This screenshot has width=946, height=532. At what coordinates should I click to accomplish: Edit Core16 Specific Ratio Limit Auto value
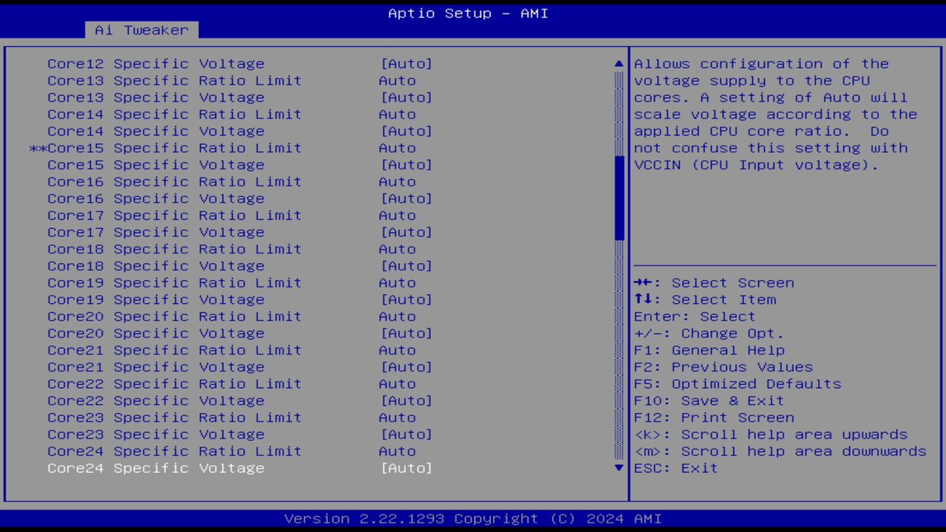pos(398,182)
